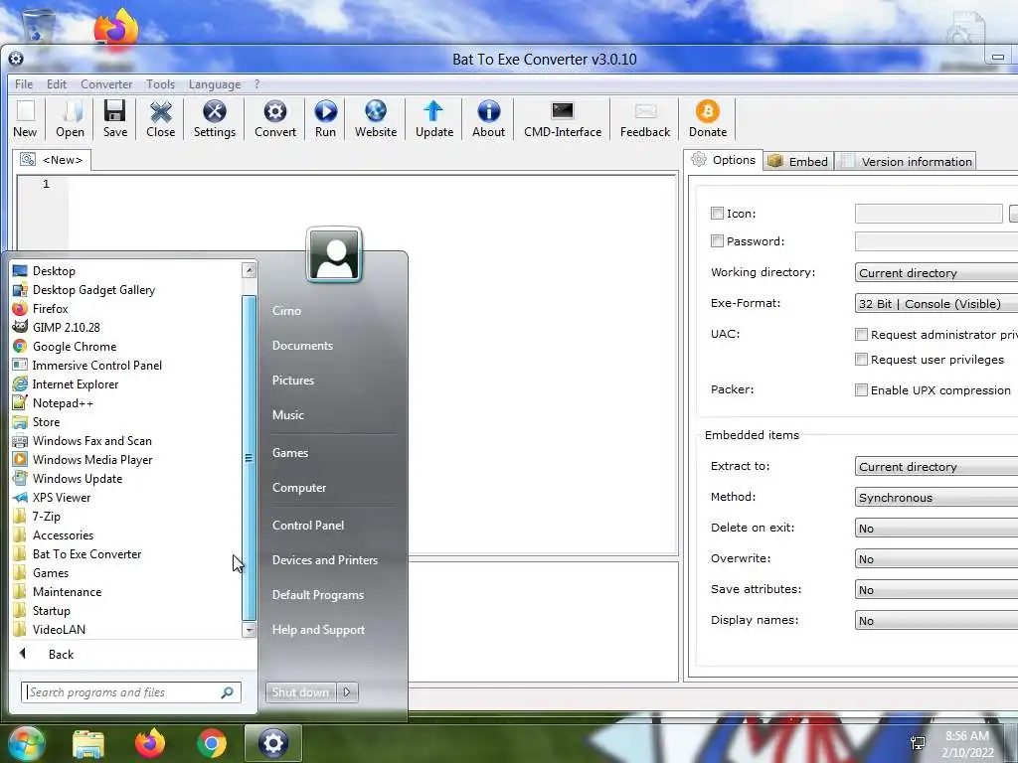Open Devices and Printers link

pyautogui.click(x=325, y=560)
